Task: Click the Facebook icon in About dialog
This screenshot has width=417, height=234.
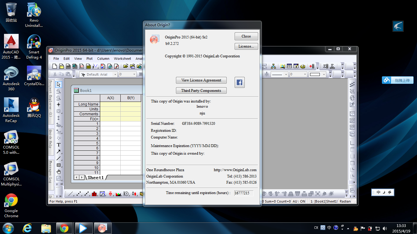Action: [240, 82]
